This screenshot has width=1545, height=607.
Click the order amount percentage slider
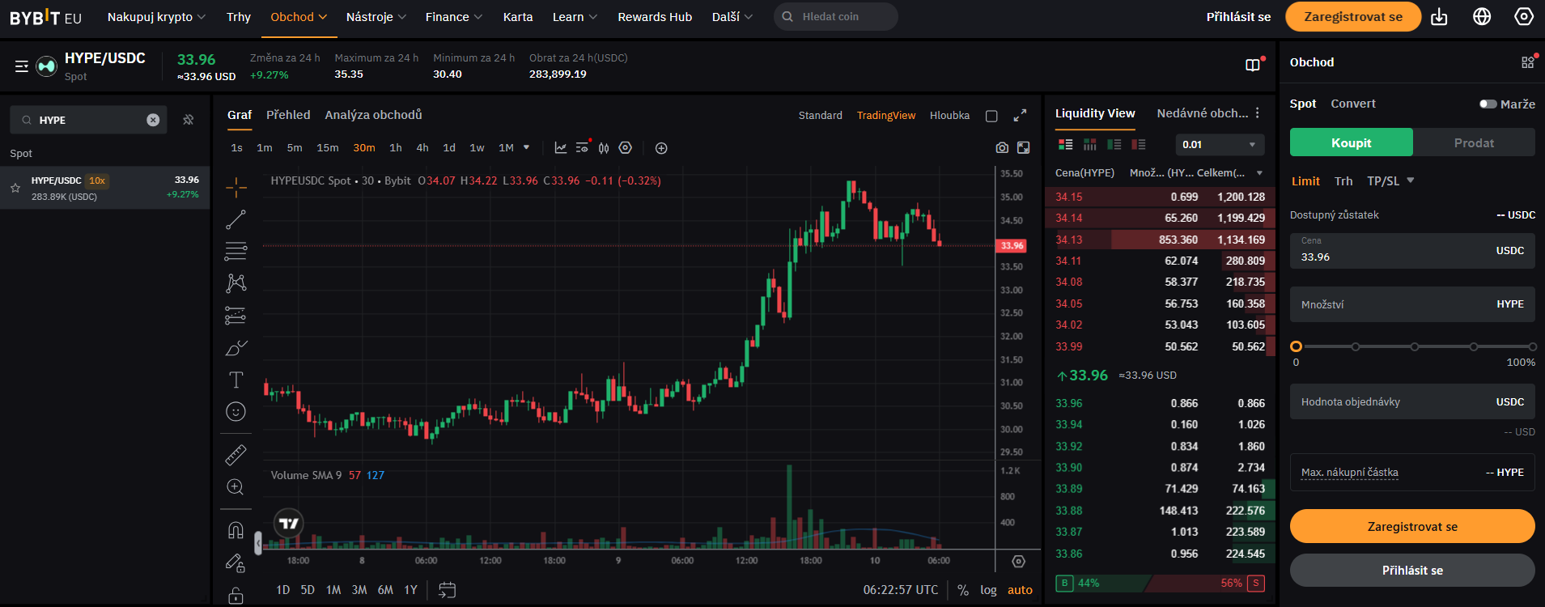click(1414, 346)
